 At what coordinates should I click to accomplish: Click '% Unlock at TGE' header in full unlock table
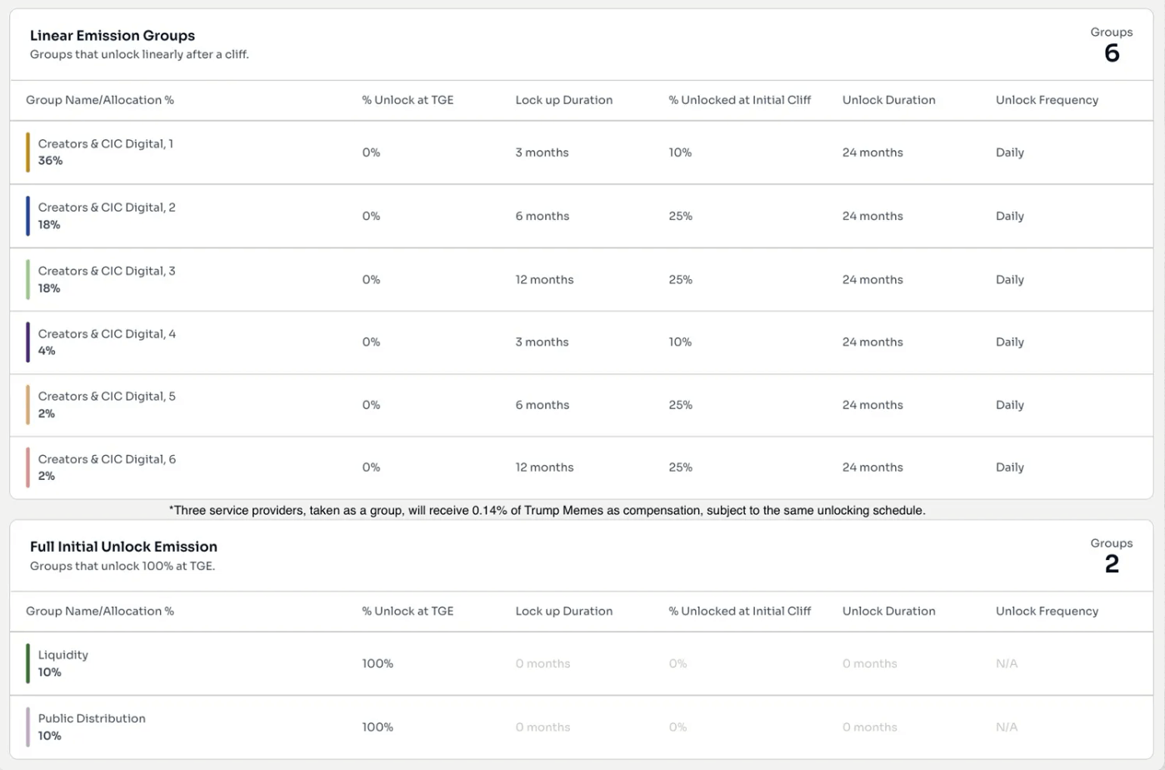[x=407, y=611]
